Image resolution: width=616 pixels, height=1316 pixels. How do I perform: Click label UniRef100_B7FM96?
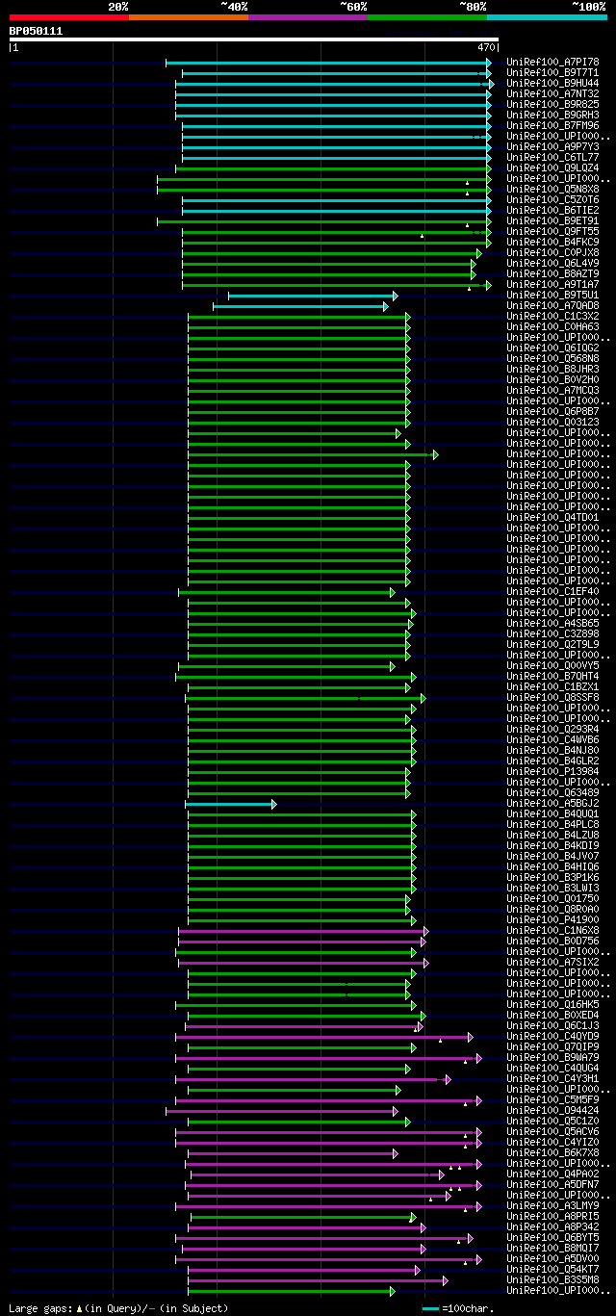(552, 125)
